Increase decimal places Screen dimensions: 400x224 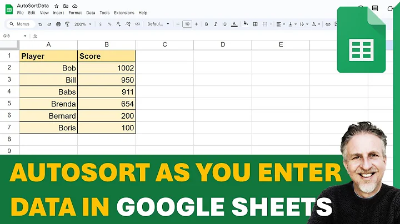pyautogui.click(x=128, y=24)
